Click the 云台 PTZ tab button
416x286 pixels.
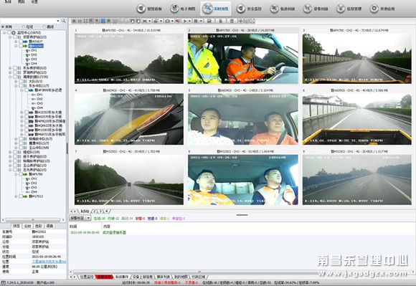pyautogui.click(x=27, y=226)
